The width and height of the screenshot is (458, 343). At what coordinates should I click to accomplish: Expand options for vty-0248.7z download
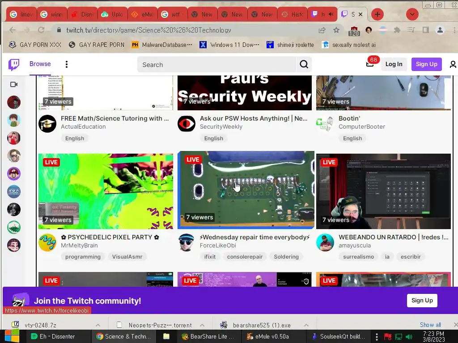(x=98, y=325)
